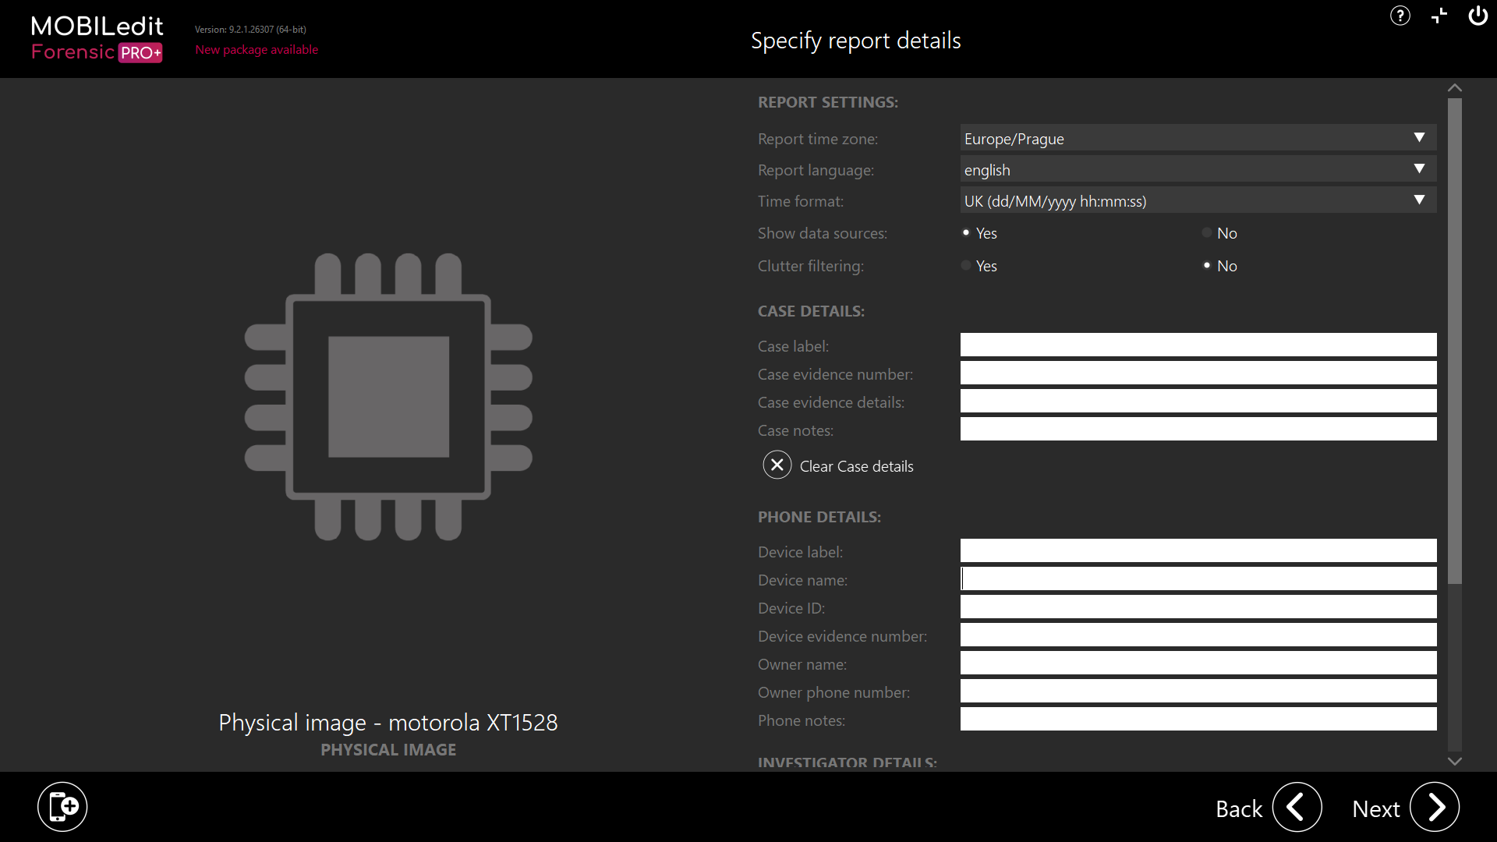
Task: Click the add device icon at bottom left
Action: point(62,806)
